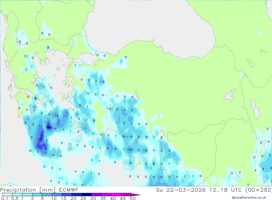Click the '30' legend scale label

point(93,198)
